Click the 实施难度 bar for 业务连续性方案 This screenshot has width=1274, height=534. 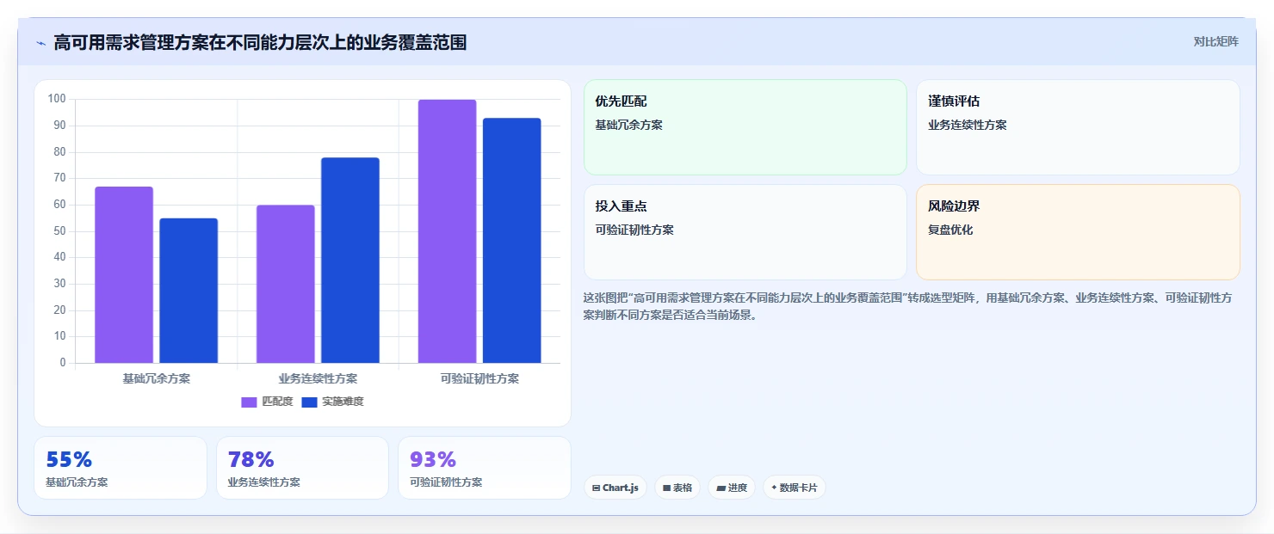click(350, 260)
